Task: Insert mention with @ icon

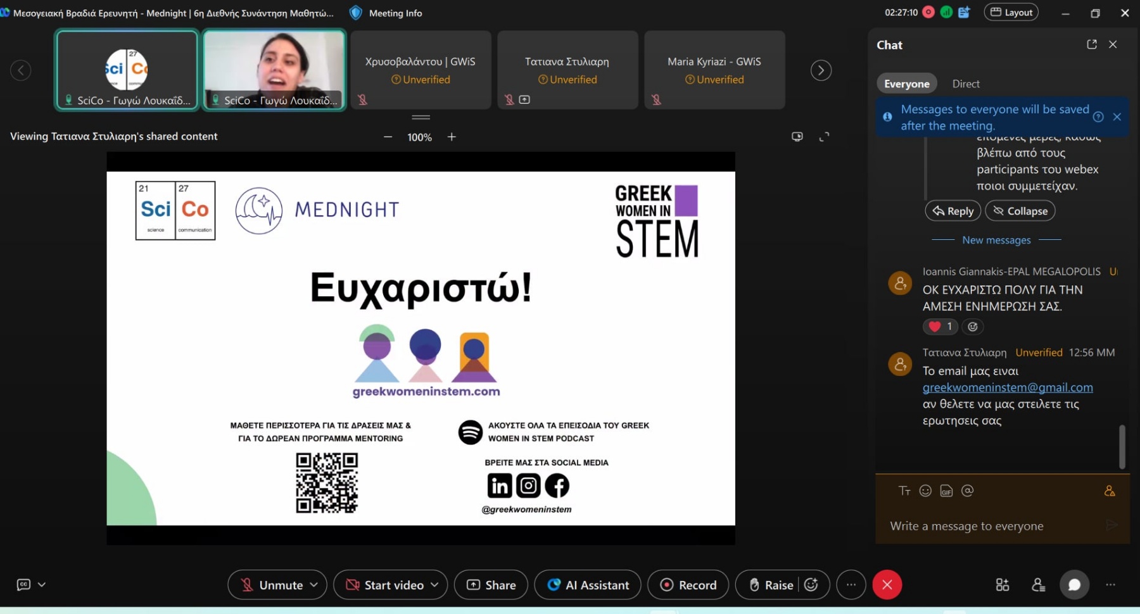Action: (x=967, y=491)
